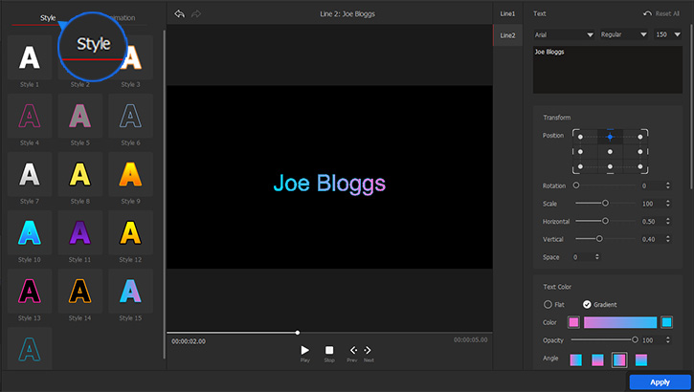Switch to the Line1 tab
Screen dimensions: 694x392
tap(507, 13)
